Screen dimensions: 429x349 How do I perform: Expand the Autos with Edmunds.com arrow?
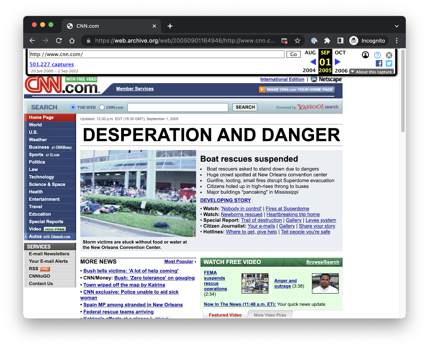pos(26,237)
